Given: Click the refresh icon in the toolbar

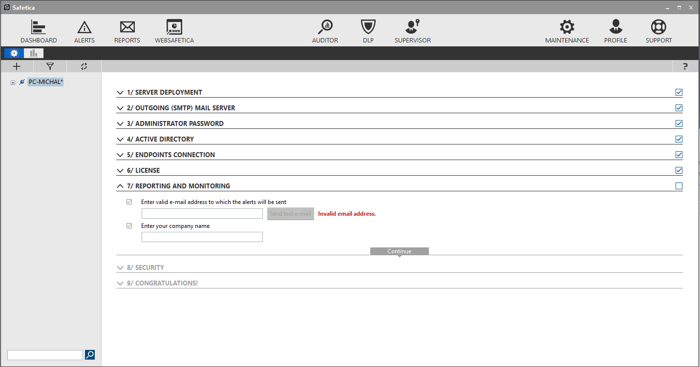Looking at the screenshot, I should point(84,66).
